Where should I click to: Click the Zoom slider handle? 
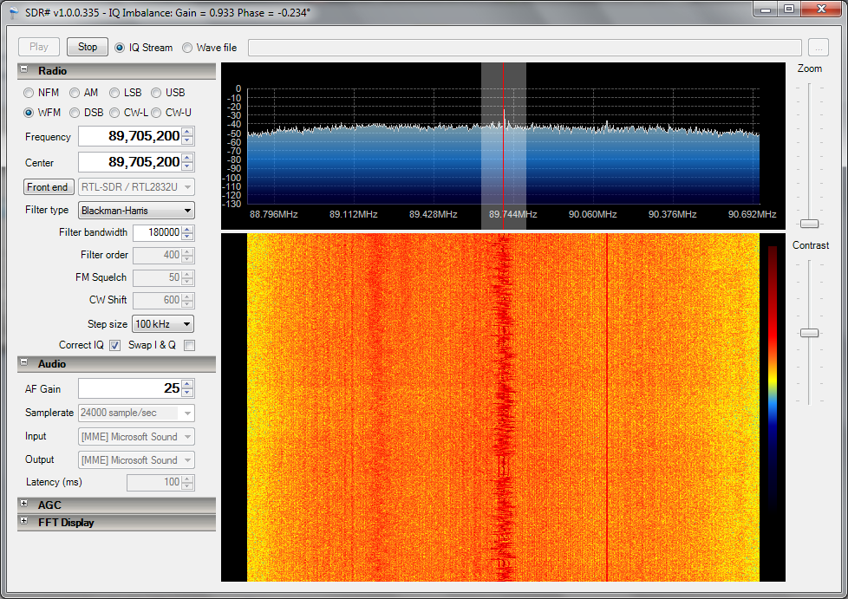[809, 224]
